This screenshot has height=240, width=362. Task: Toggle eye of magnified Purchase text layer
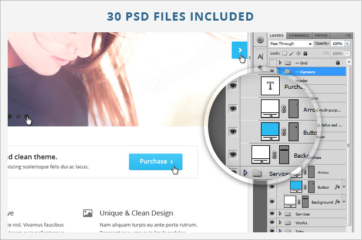coord(233,86)
